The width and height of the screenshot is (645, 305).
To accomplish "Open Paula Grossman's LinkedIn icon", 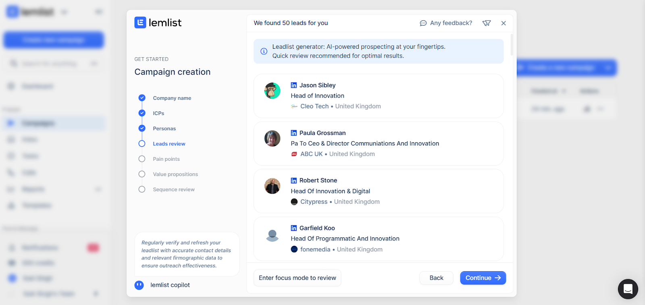I will pyautogui.click(x=294, y=133).
